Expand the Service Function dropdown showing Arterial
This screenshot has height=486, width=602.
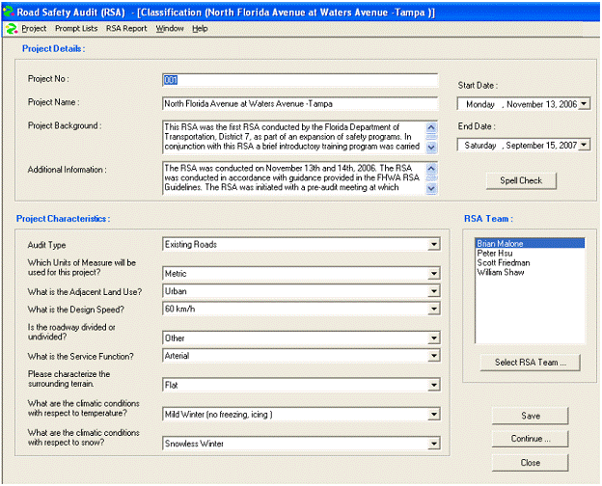(x=434, y=356)
